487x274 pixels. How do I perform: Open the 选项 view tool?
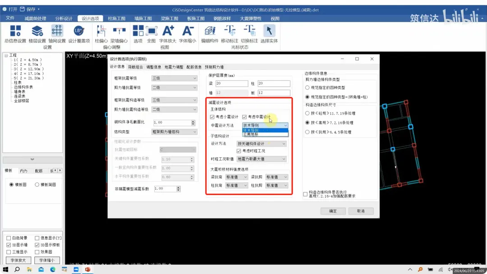(x=138, y=34)
